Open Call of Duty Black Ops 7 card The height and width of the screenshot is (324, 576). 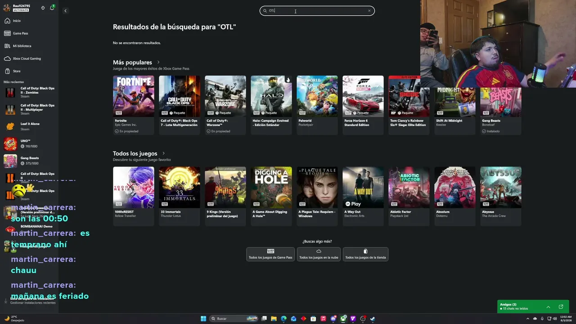(x=179, y=105)
